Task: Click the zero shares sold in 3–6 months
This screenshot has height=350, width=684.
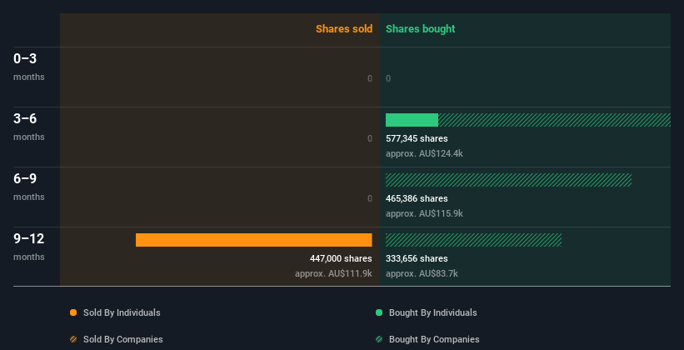Action: (370, 138)
